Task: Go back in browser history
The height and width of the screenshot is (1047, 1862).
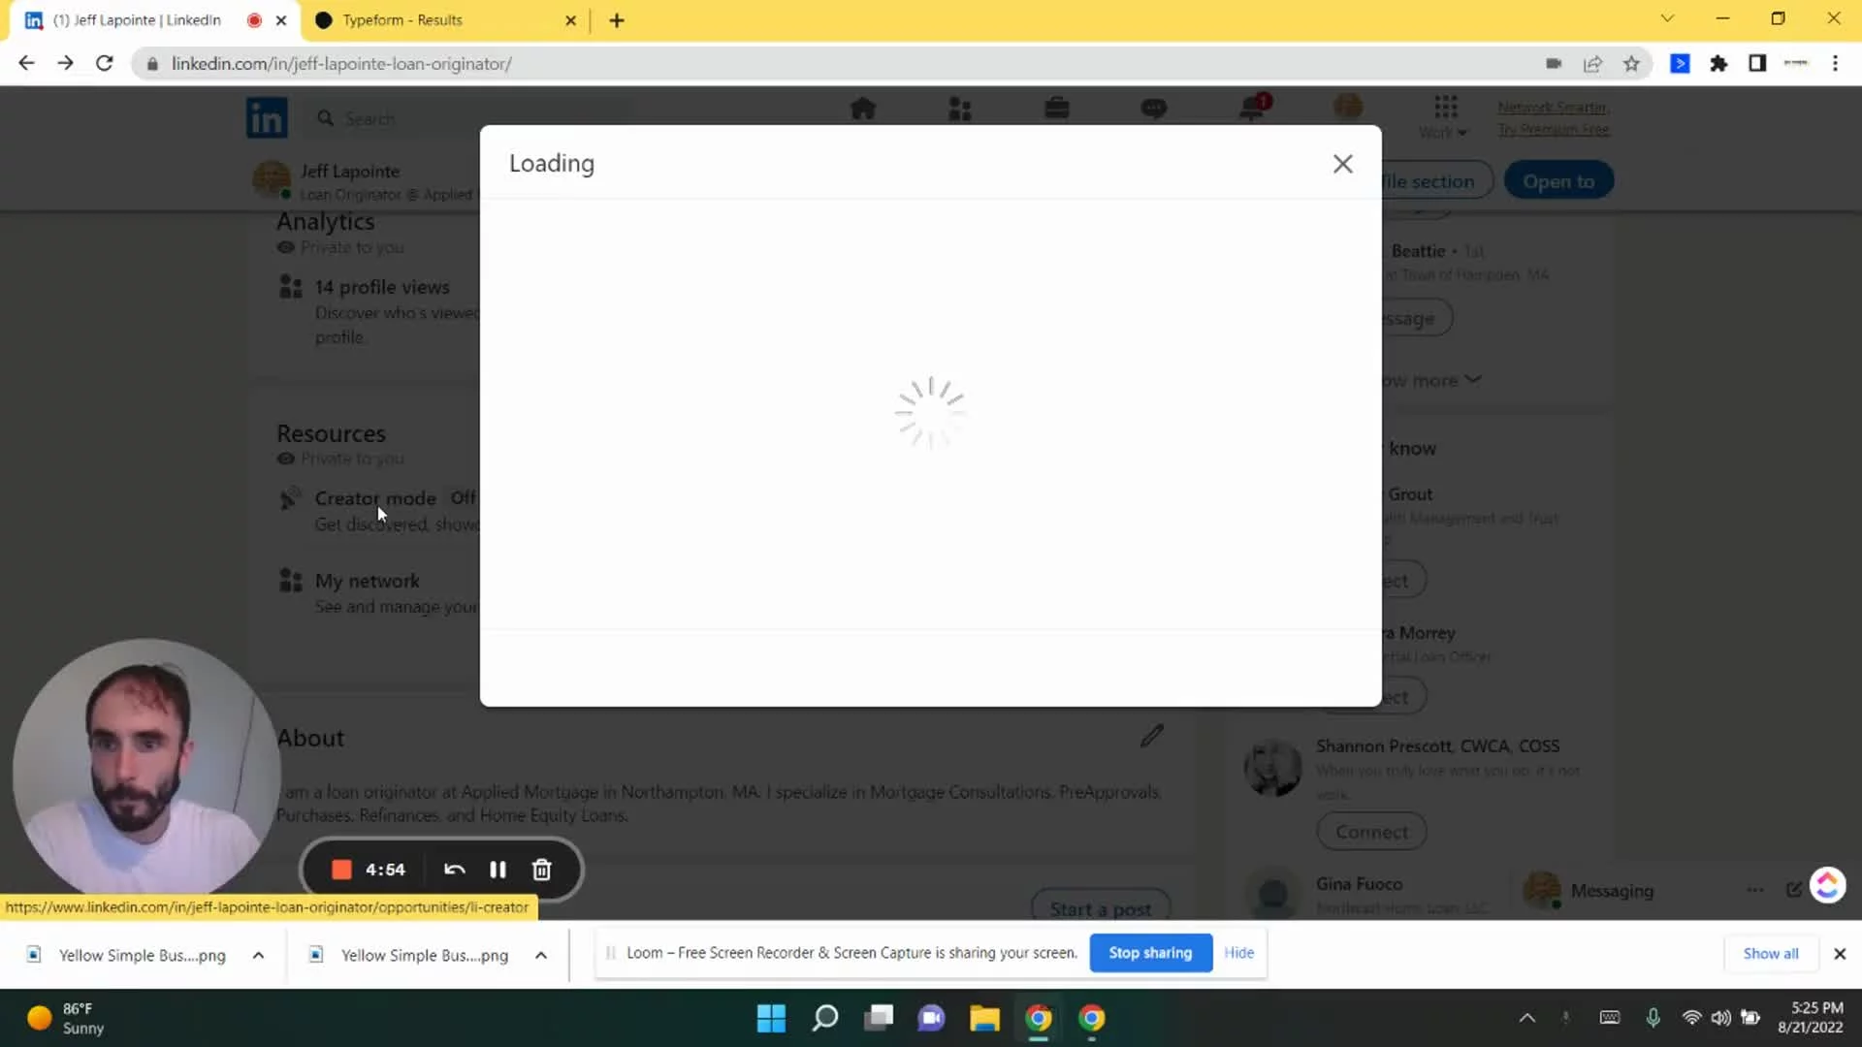Action: pos(26,63)
